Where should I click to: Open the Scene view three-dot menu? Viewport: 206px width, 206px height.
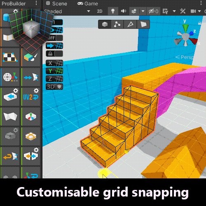coord(201,3)
